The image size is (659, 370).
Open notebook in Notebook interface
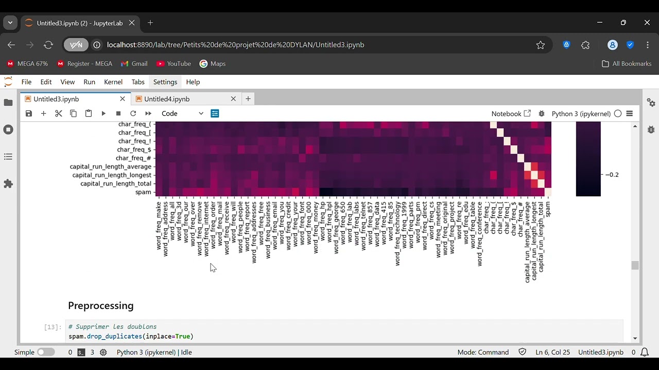pos(511,114)
